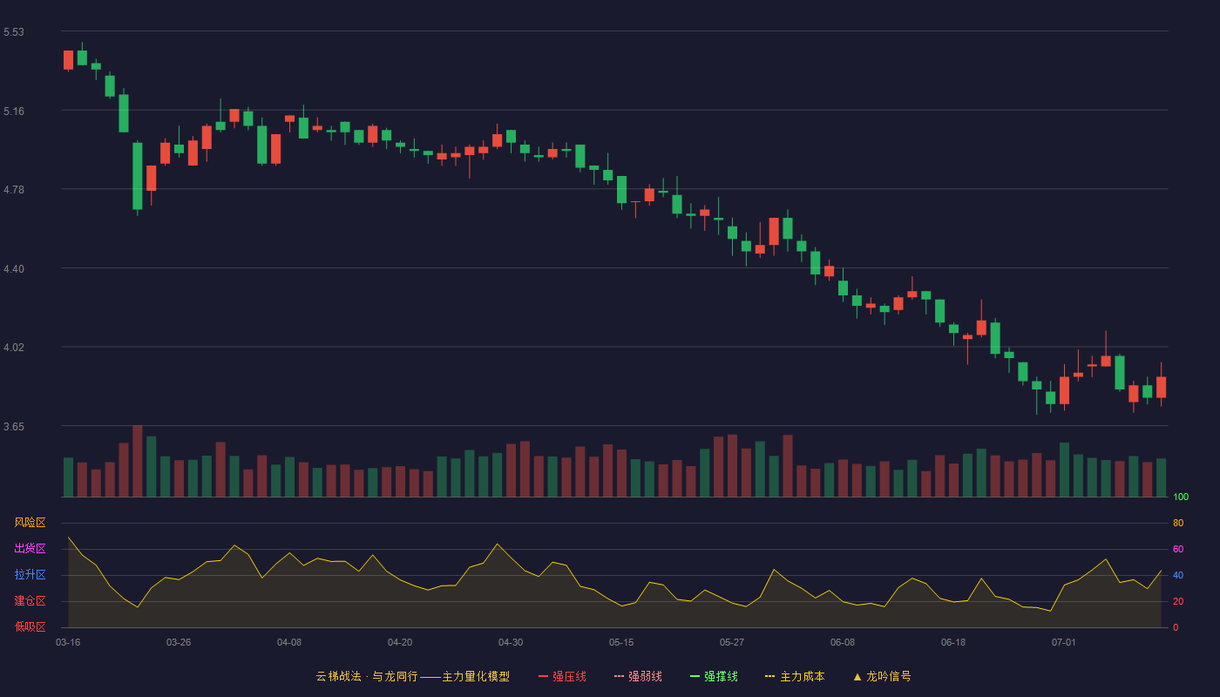The image size is (1220, 697).
Task: Click the 拉升区 zone label
Action: (30, 575)
